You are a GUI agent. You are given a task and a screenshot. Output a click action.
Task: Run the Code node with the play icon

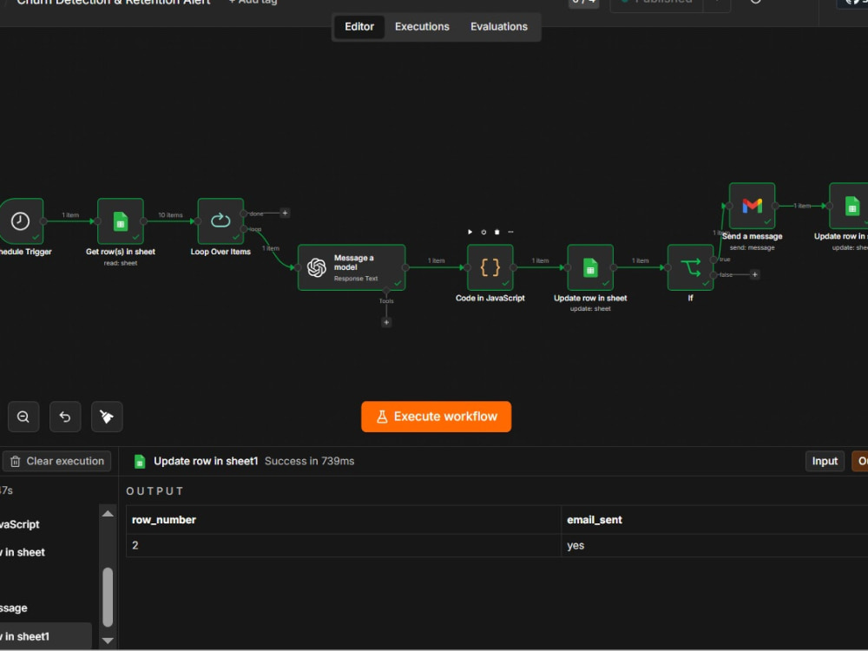[x=470, y=232]
